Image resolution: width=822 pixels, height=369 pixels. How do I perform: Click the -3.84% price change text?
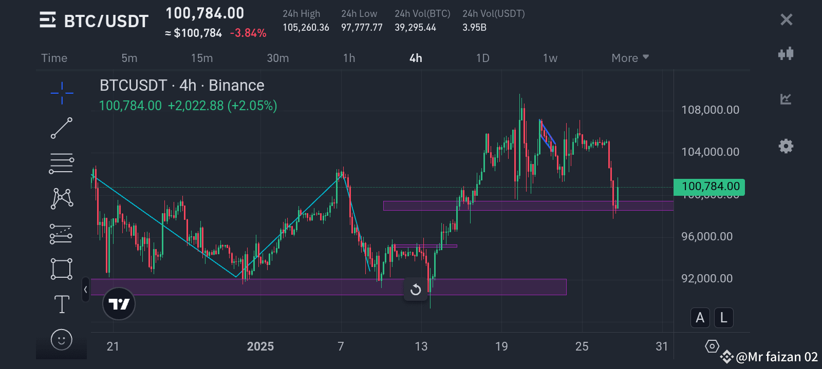[x=248, y=33]
